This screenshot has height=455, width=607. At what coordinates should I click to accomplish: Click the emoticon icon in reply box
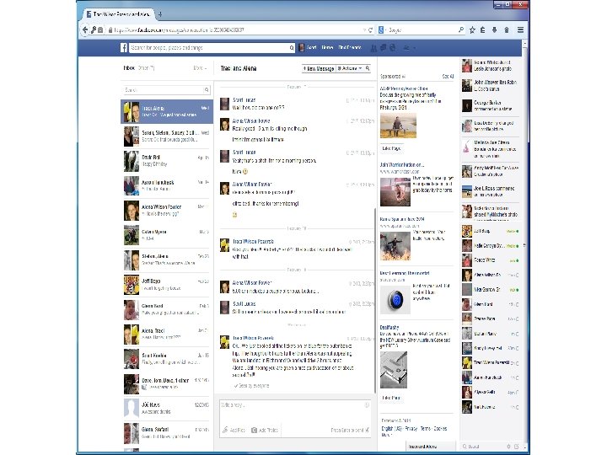point(367,405)
